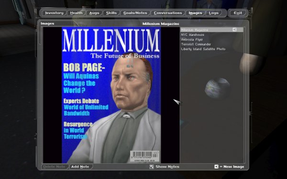Viewport: 287px width, 179px height.
Task: Switch to the Health tab
Action: pos(76,13)
